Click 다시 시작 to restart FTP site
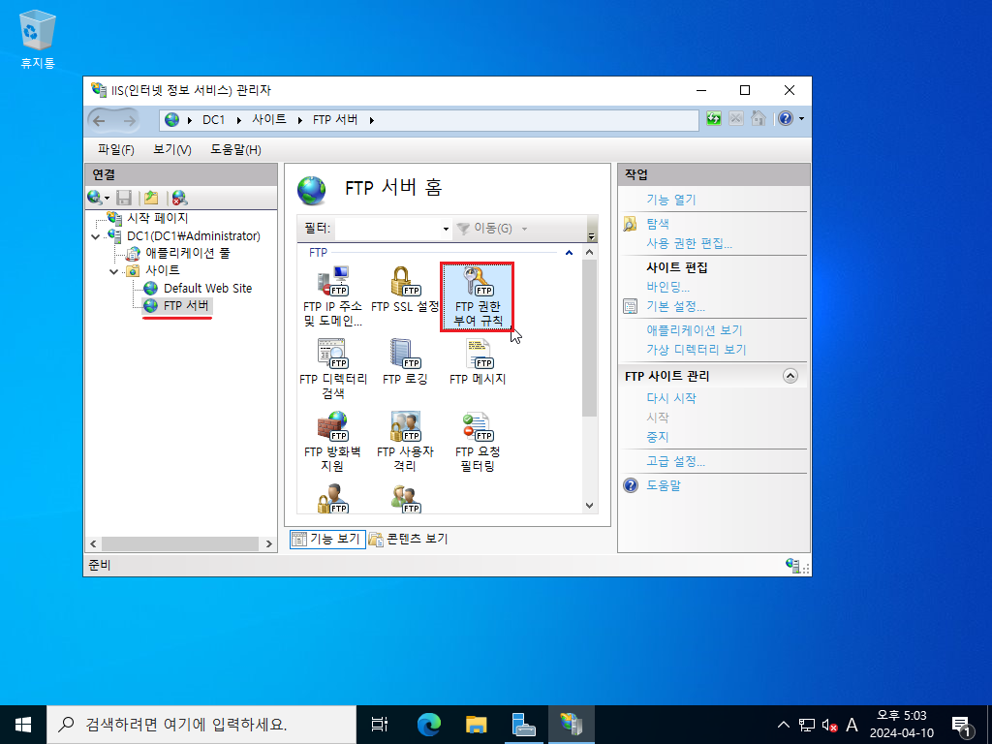992x744 pixels. pyautogui.click(x=671, y=398)
